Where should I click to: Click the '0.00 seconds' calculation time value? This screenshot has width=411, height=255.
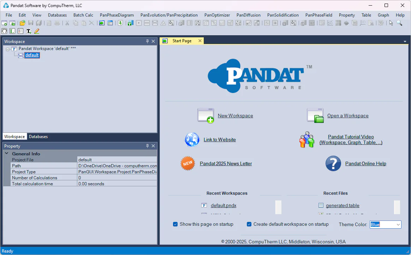tap(91, 184)
